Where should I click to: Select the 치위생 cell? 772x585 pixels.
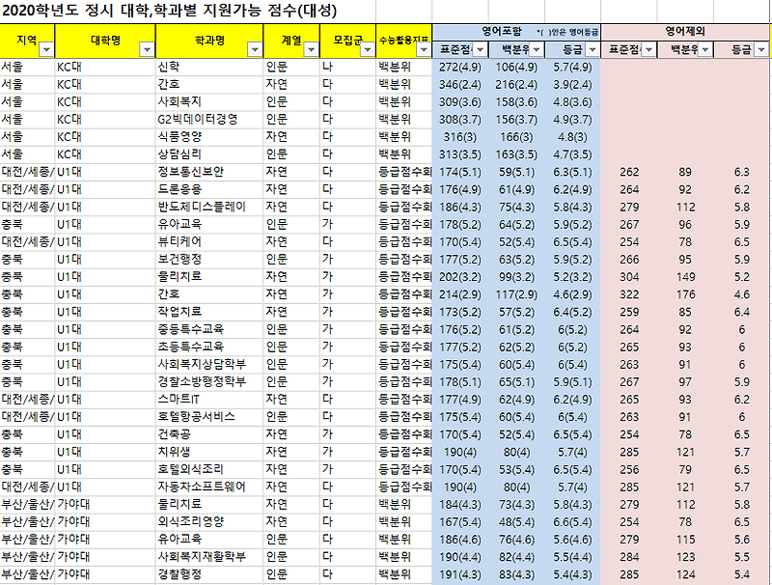[209, 452]
